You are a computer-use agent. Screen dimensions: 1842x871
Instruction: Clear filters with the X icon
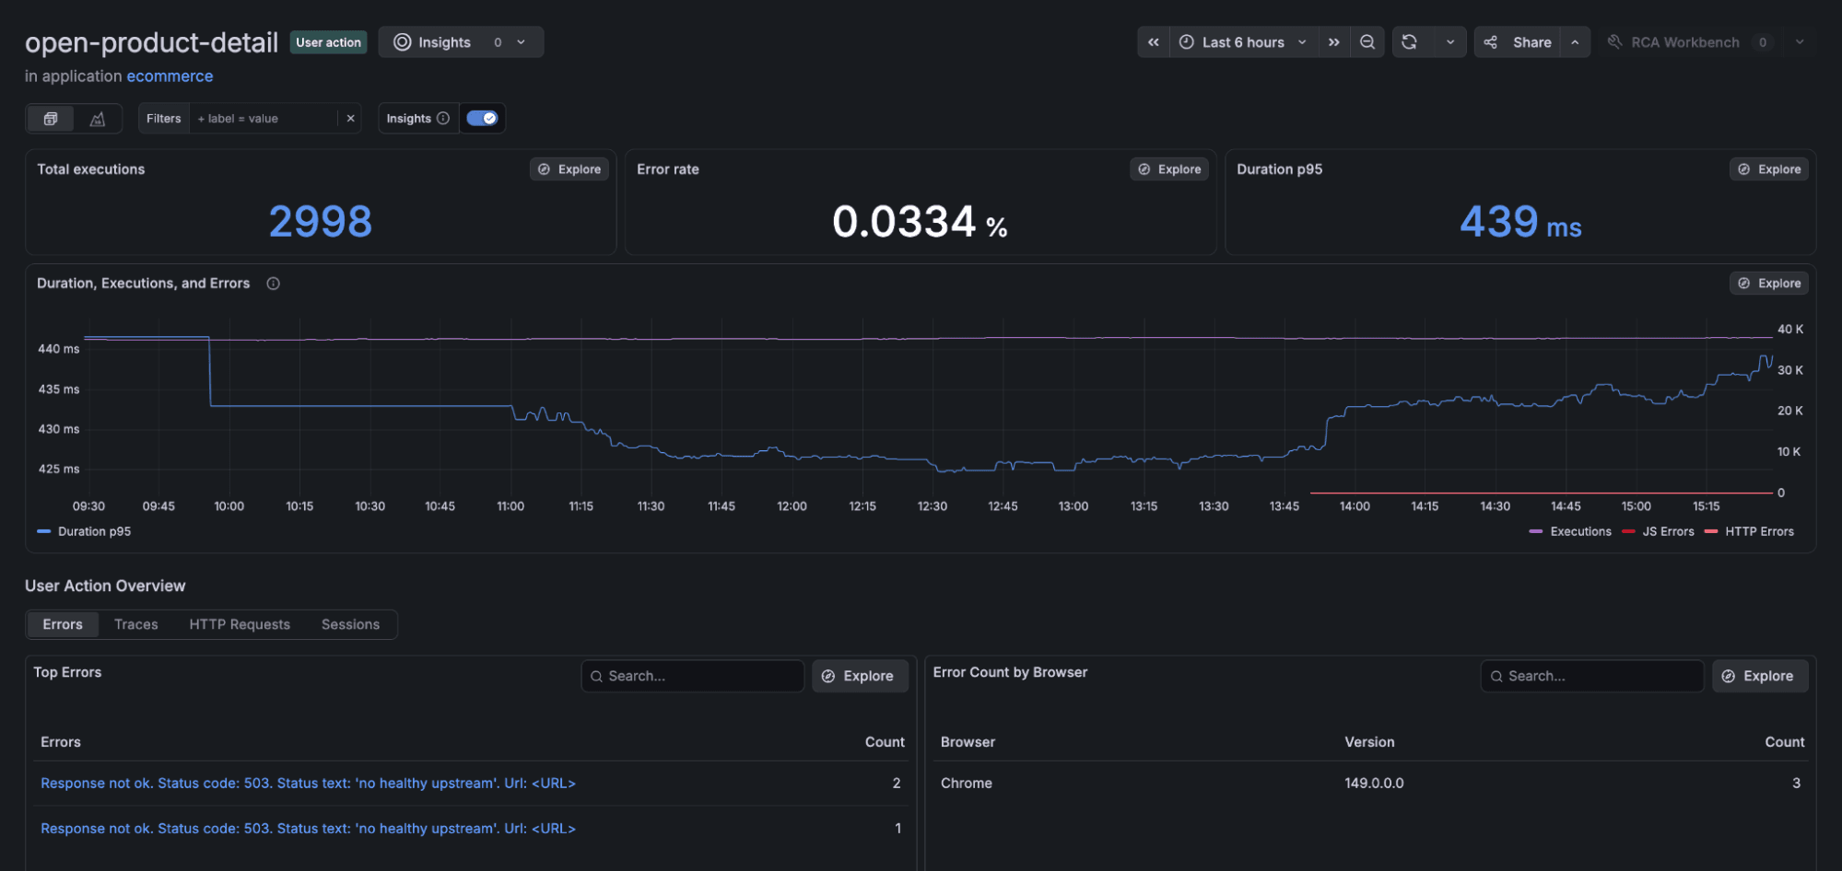tap(350, 119)
